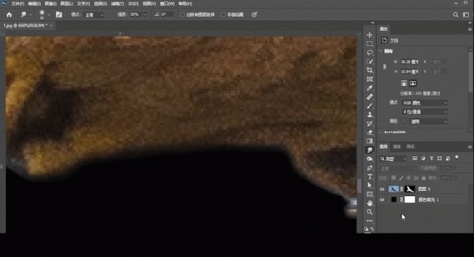Select the Move tool
Viewport: 474px width, 257px height.
click(x=369, y=35)
